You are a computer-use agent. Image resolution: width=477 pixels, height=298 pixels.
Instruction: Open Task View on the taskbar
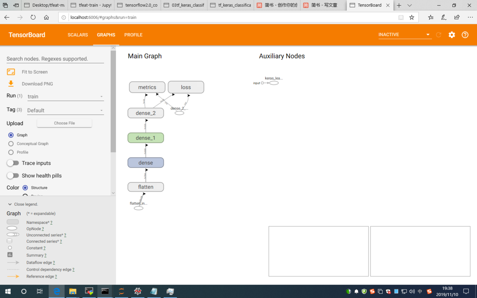point(40,291)
